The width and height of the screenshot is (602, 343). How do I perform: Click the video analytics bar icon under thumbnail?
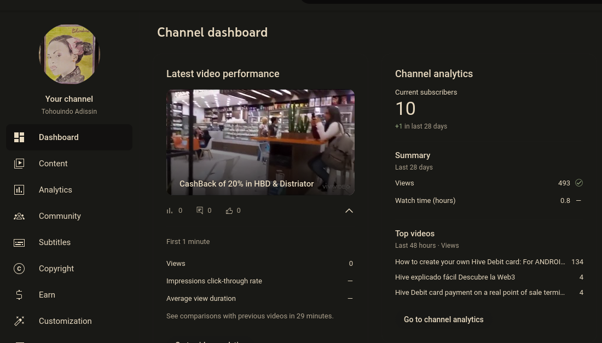click(170, 211)
